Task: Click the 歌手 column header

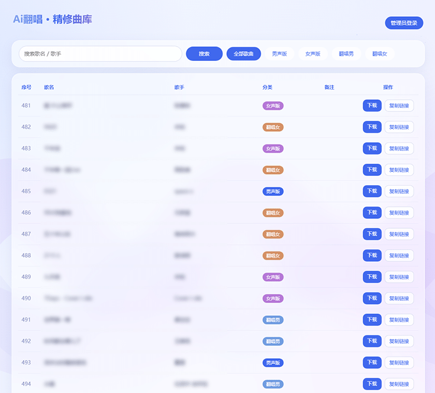Action: click(x=179, y=87)
